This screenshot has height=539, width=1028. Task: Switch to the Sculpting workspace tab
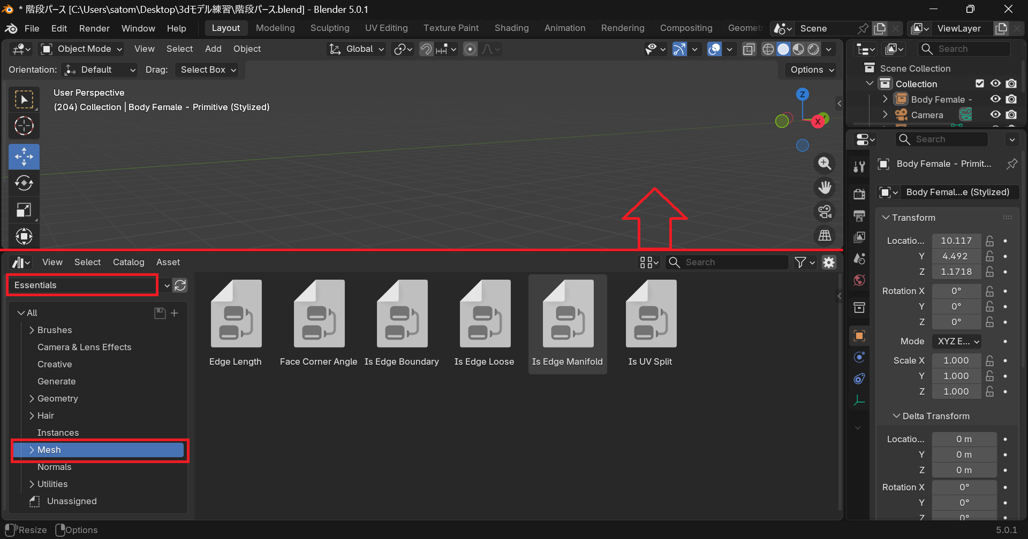330,28
